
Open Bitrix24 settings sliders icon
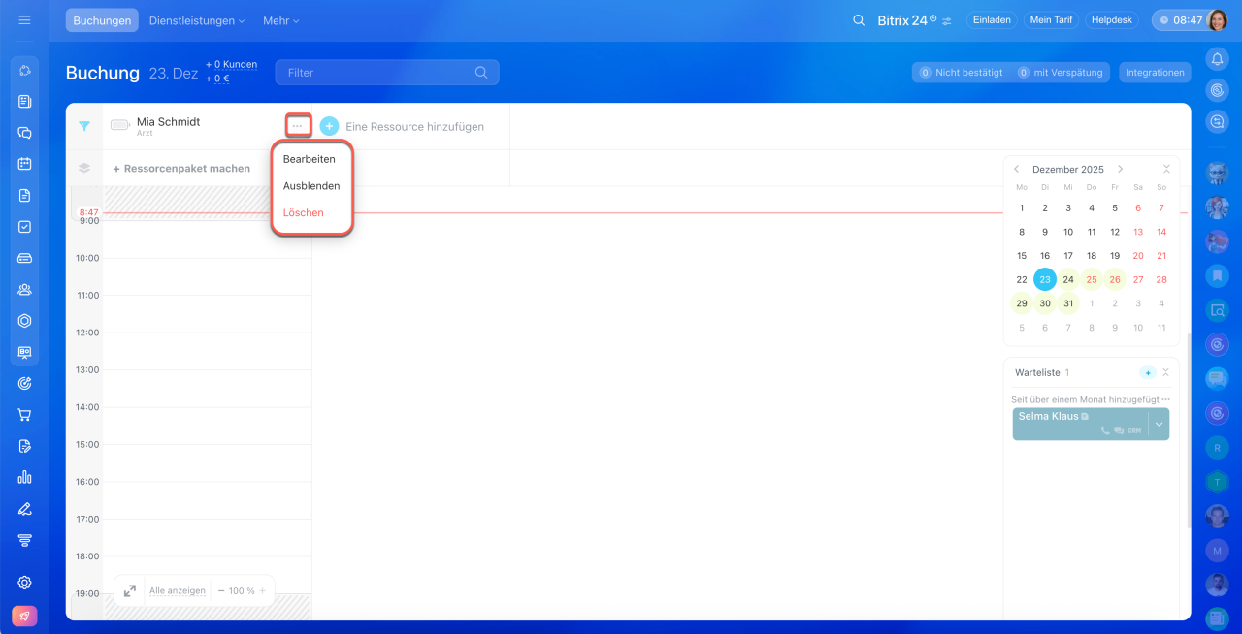[947, 20]
